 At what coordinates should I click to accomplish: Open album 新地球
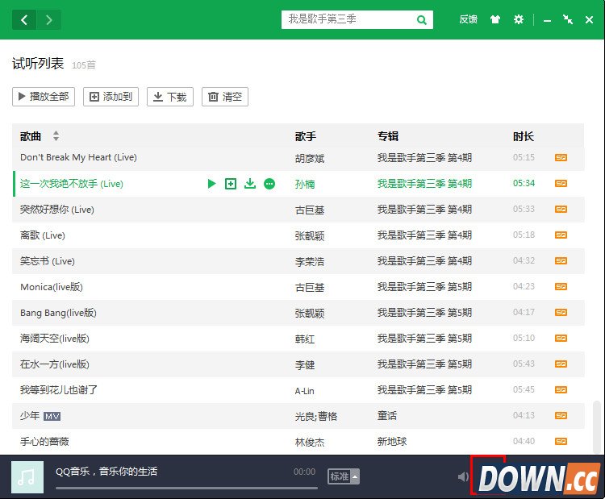[392, 442]
